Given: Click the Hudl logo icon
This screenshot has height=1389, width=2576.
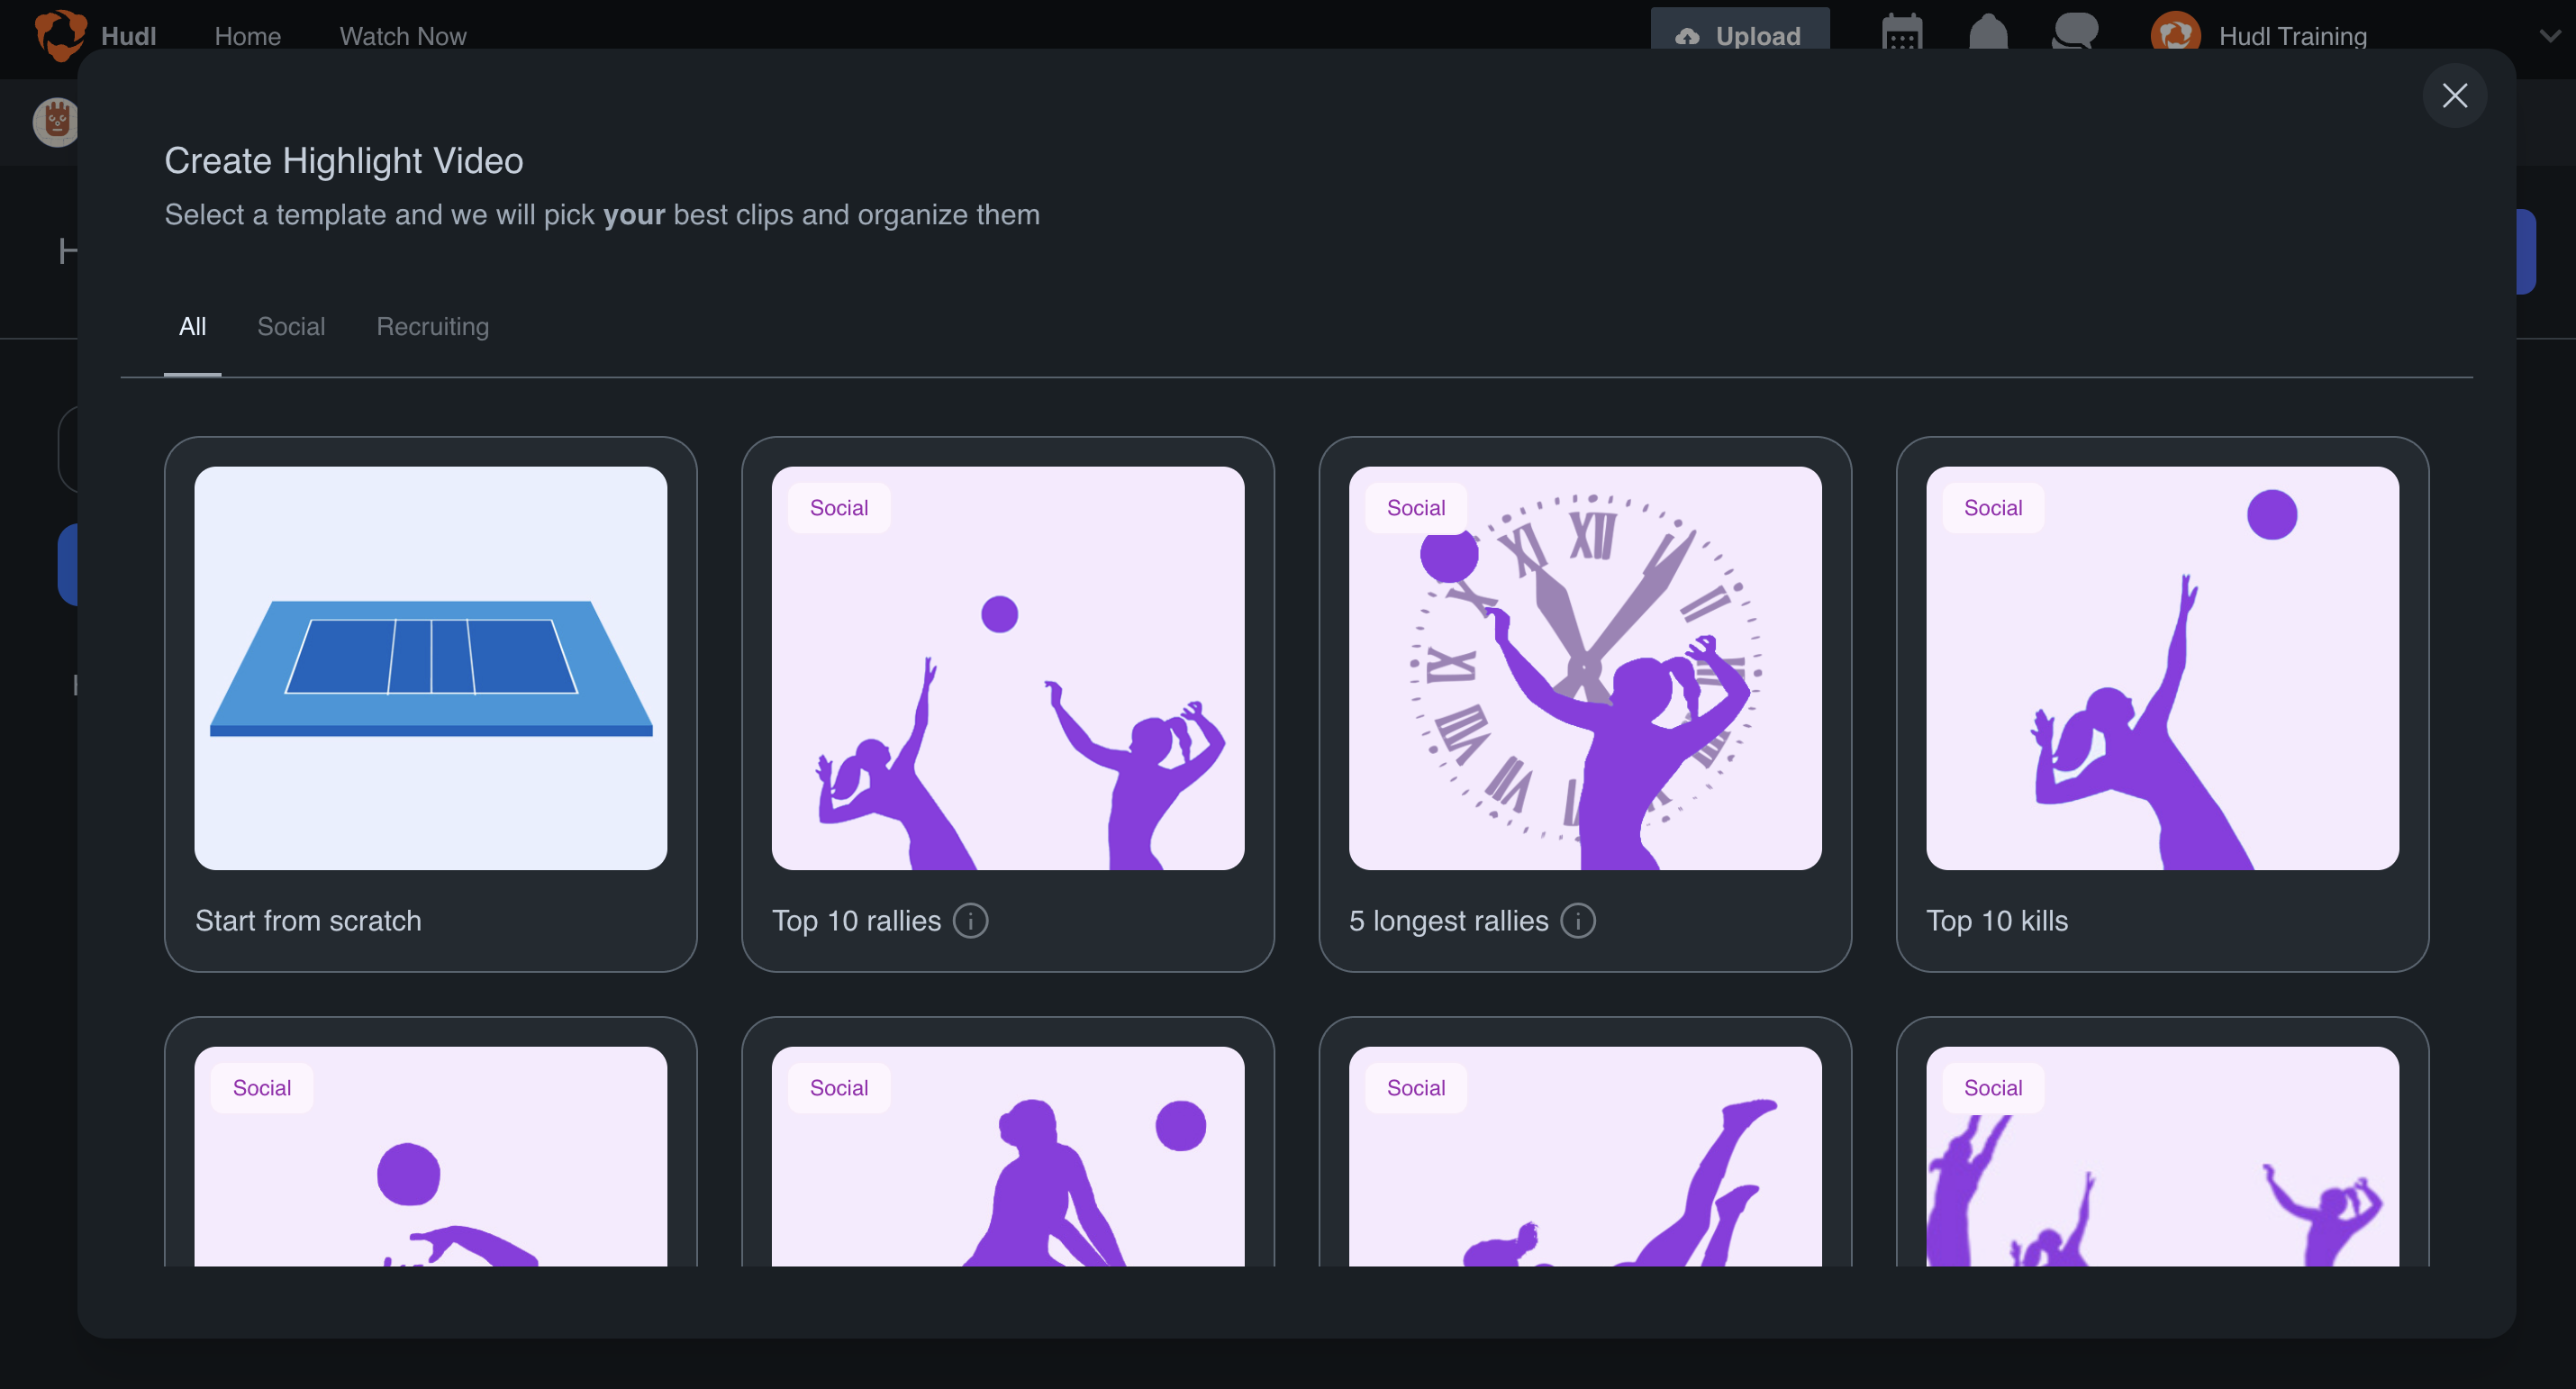Looking at the screenshot, I should [x=60, y=34].
